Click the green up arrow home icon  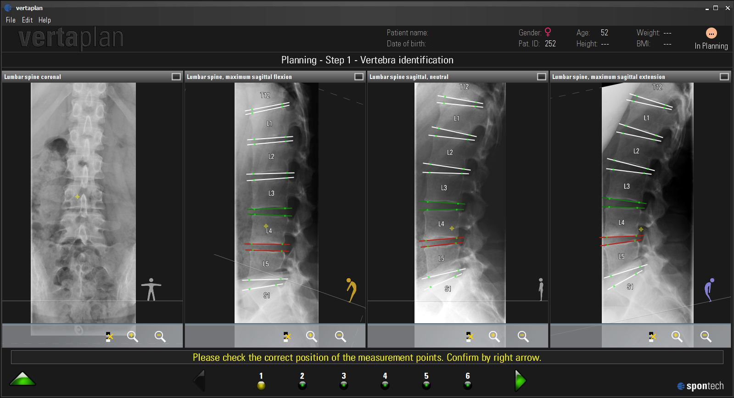[x=22, y=379]
